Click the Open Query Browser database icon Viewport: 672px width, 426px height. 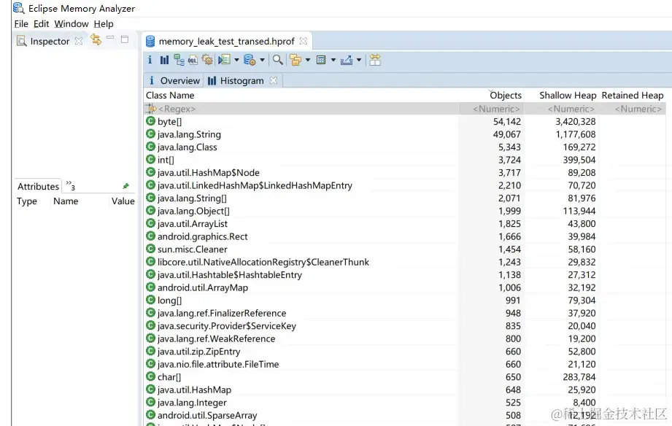tap(250, 60)
